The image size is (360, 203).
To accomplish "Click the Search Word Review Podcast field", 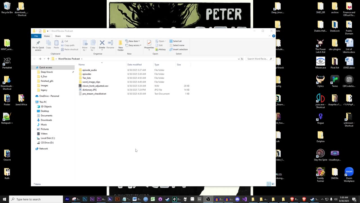I will [x=259, y=59].
